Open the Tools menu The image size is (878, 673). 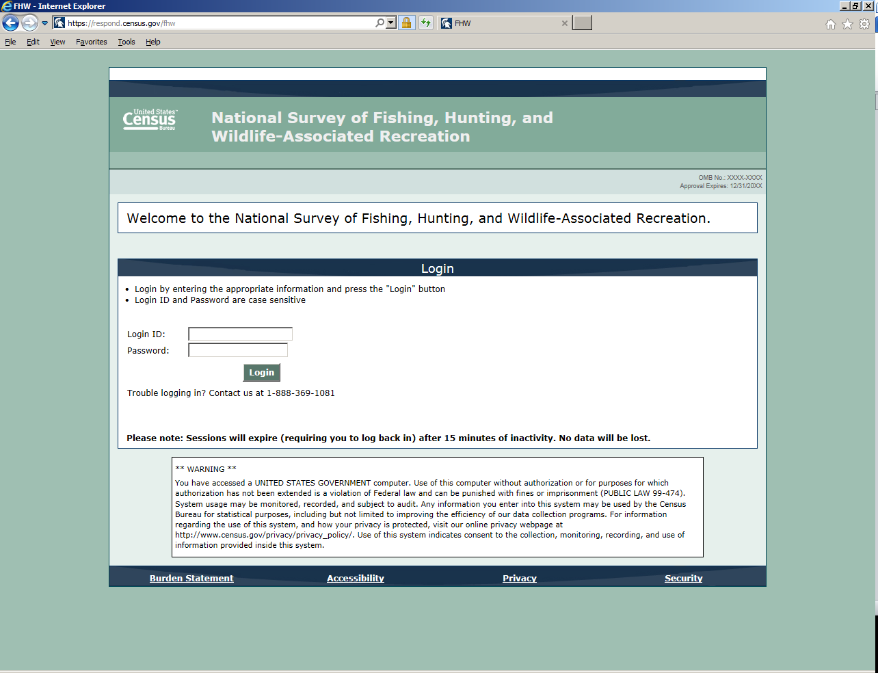(x=127, y=42)
